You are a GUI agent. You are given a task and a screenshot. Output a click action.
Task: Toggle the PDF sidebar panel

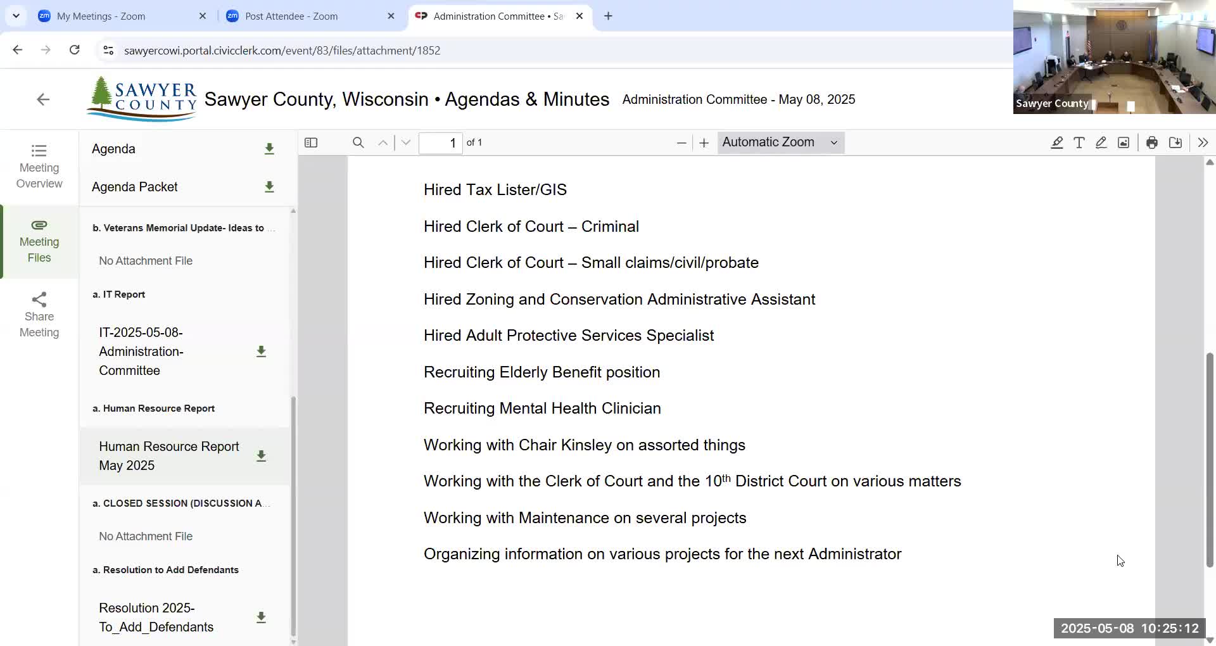311,142
